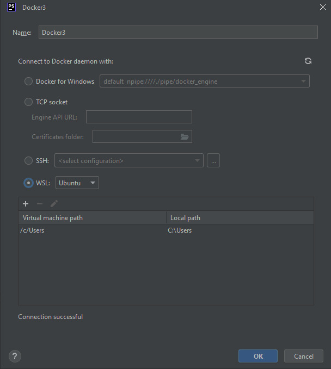Viewport: 331px width, 369px height.
Task: Choose the SSH connection radio button
Action: click(x=28, y=161)
